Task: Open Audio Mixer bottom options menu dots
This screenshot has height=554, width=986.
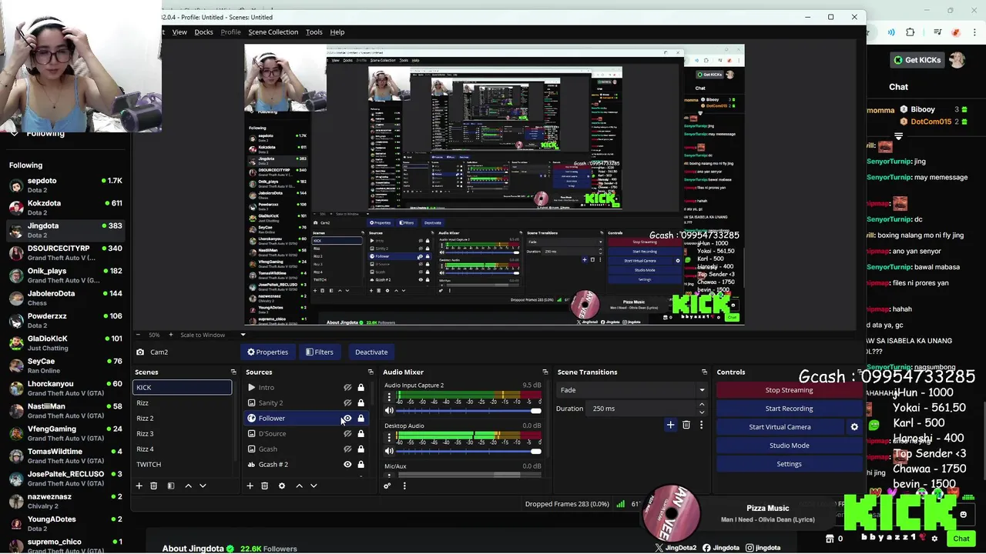Action: pos(404,486)
